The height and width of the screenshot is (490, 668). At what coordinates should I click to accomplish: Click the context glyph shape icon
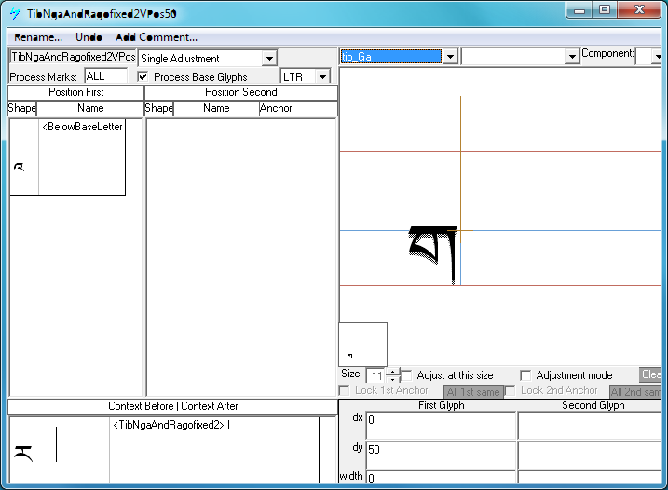[x=24, y=453]
